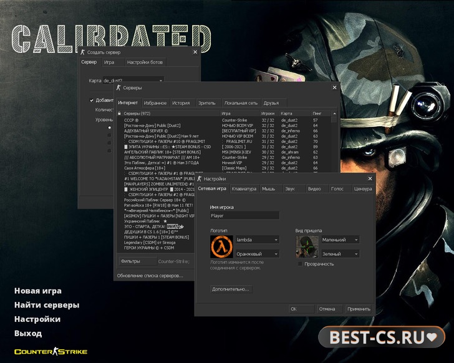
Task: Click the lock icon column header in Серверы
Action: pyautogui.click(x=119, y=114)
